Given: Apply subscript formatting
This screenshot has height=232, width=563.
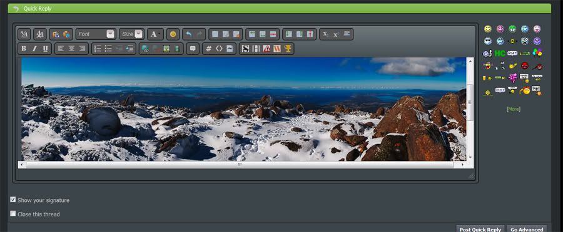Looking at the screenshot, I should coord(325,34).
